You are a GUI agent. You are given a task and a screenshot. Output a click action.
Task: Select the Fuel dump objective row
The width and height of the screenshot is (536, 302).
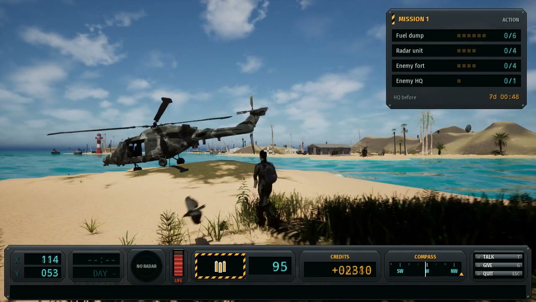click(456, 36)
